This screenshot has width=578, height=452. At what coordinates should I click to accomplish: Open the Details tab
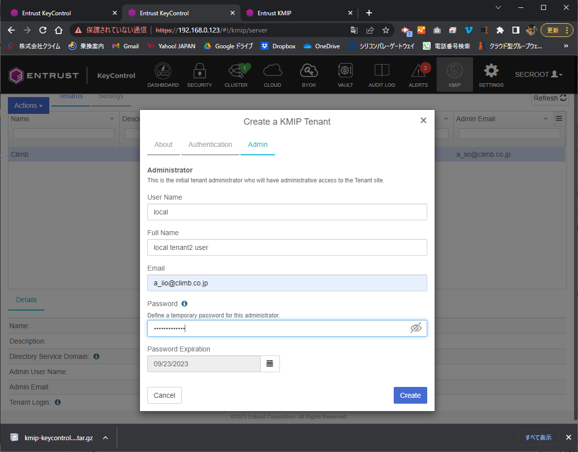(26, 300)
